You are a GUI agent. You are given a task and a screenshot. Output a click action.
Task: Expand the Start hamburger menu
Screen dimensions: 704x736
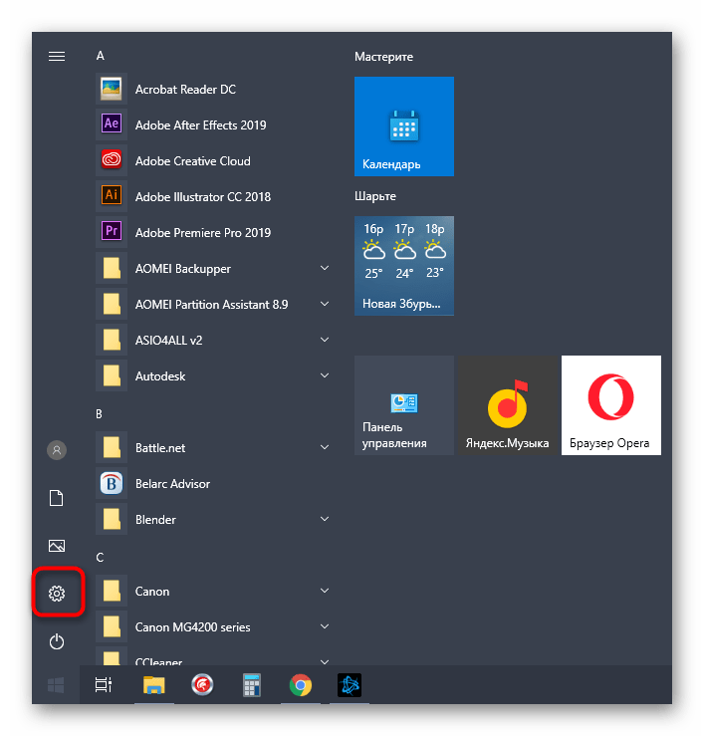click(57, 57)
